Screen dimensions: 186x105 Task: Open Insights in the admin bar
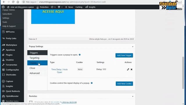[90, 7]
